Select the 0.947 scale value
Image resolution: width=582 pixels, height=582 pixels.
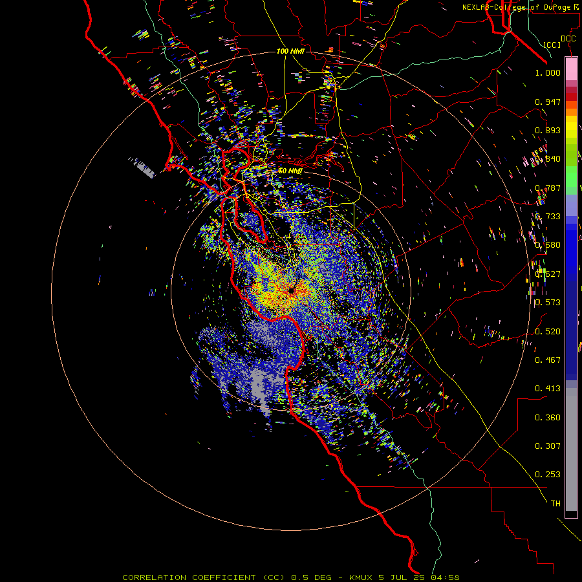click(x=548, y=102)
